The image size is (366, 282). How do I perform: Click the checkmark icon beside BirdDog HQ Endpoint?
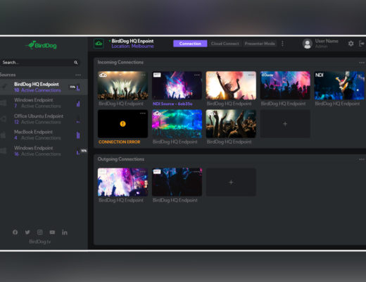[4, 87]
